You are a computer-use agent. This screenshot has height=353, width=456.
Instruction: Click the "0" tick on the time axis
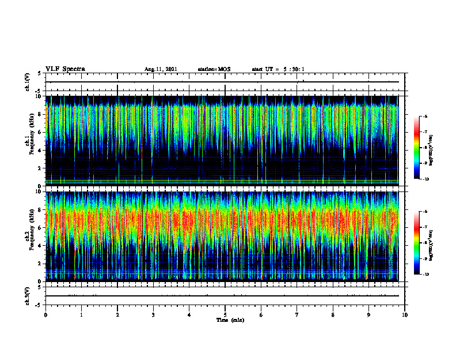(x=45, y=315)
